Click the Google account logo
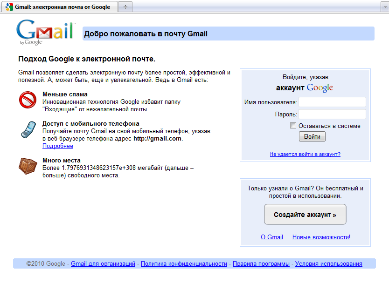The image size is (389, 283). (x=320, y=88)
